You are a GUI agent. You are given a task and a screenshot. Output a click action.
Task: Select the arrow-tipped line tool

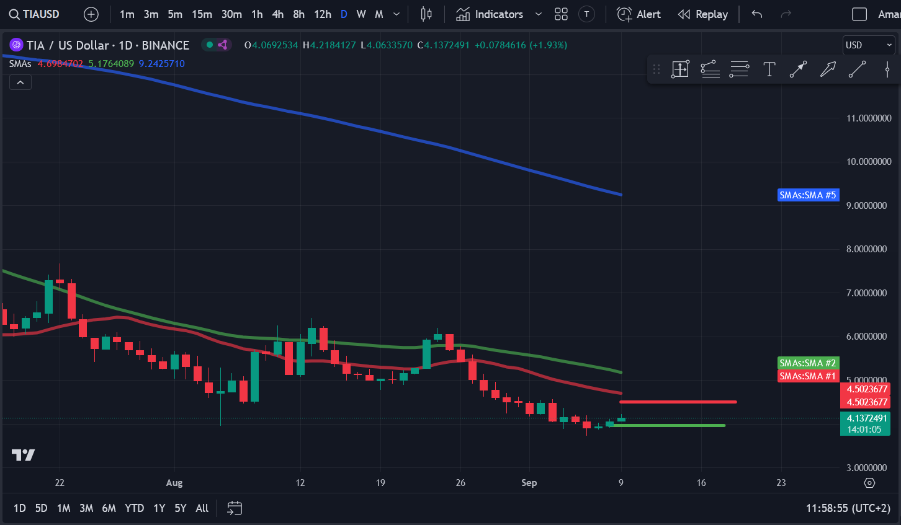tap(798, 69)
